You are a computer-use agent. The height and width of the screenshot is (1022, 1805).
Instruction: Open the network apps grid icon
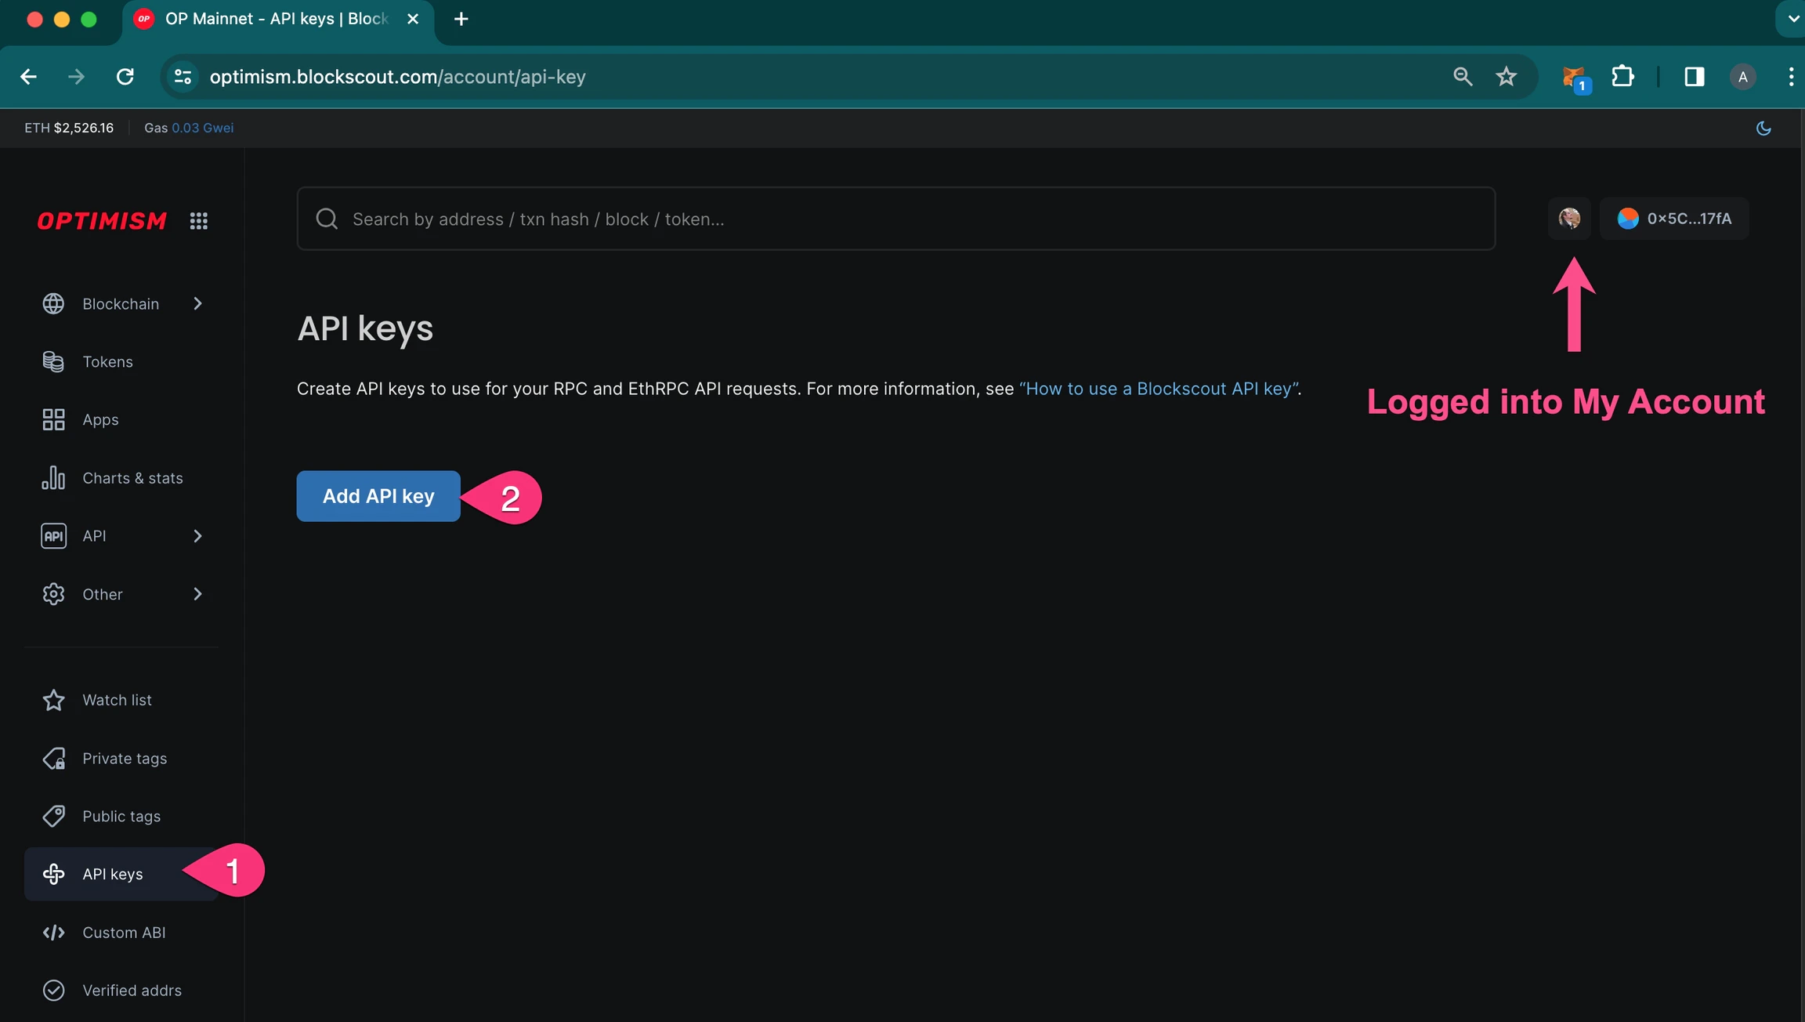(199, 221)
